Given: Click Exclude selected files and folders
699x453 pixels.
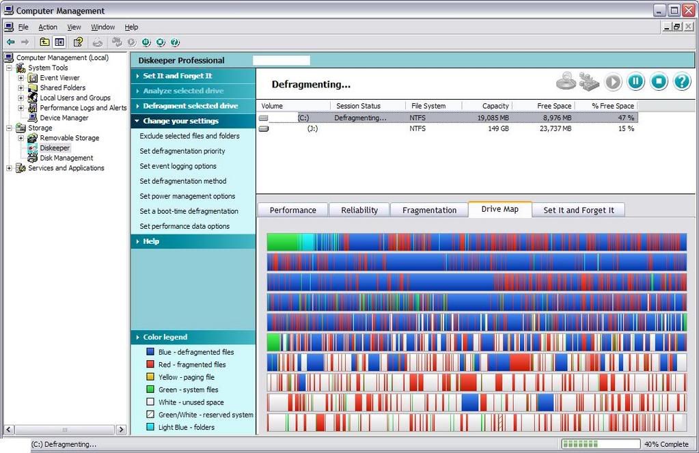Looking at the screenshot, I should [189, 136].
